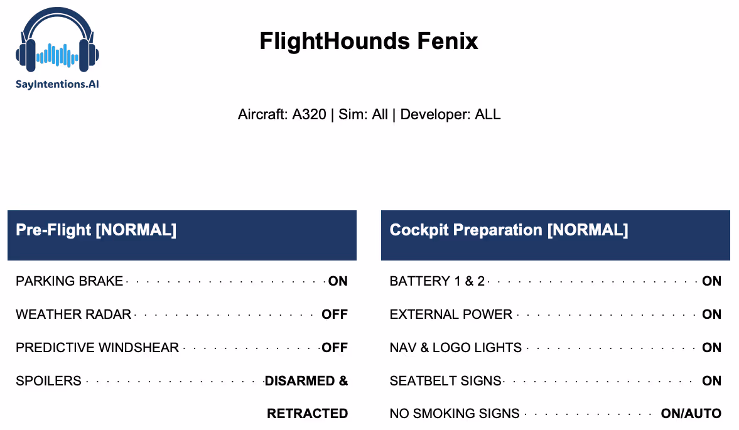Viewport: 739px width, 430px height.
Task: Click the OFF value for PREDICTIVE WINDSHEAR
Action: 335,348
